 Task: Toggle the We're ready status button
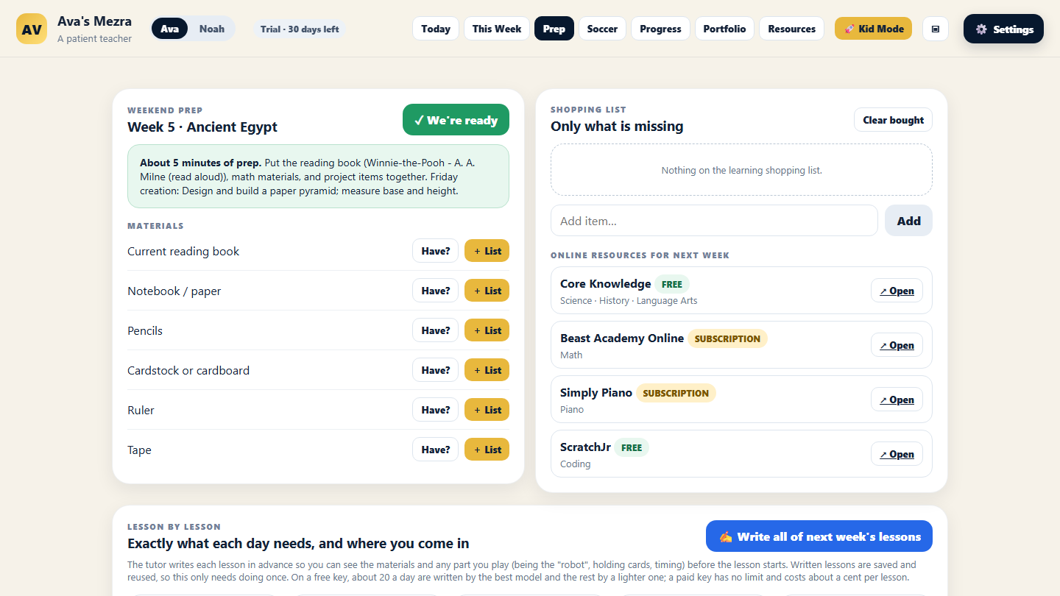tap(456, 120)
